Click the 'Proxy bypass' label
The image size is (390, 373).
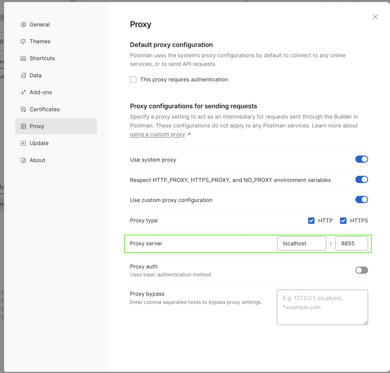[x=147, y=294]
